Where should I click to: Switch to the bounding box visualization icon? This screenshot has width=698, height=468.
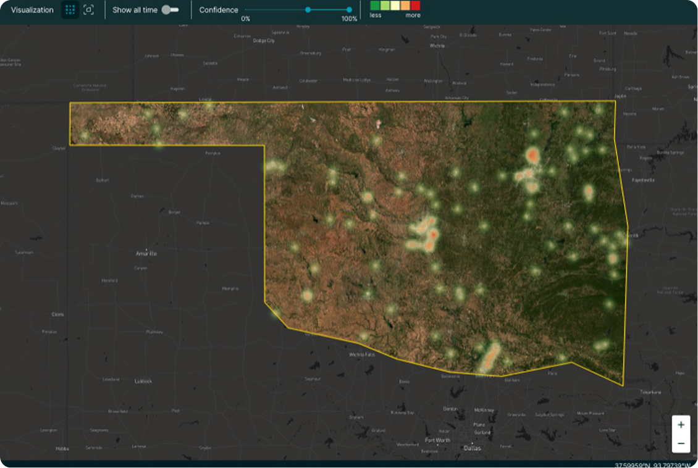coord(89,10)
